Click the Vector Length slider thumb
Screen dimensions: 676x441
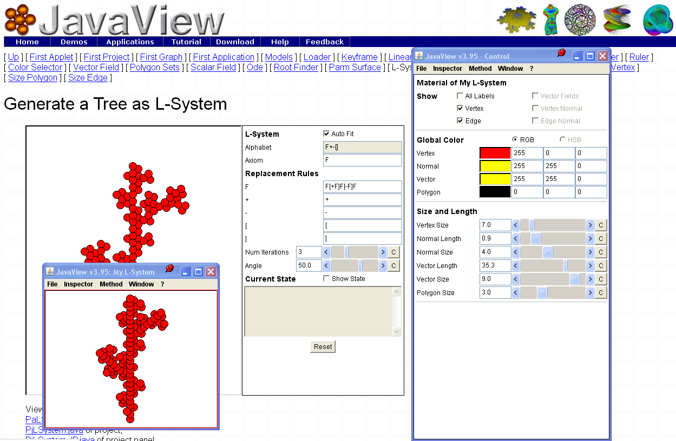[566, 266]
